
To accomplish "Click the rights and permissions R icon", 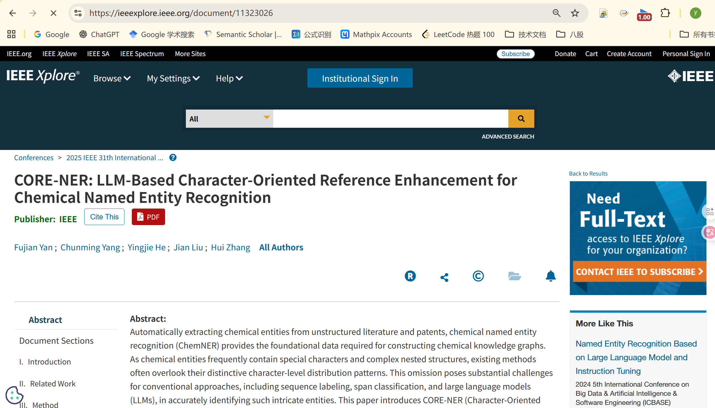I will 410,276.
